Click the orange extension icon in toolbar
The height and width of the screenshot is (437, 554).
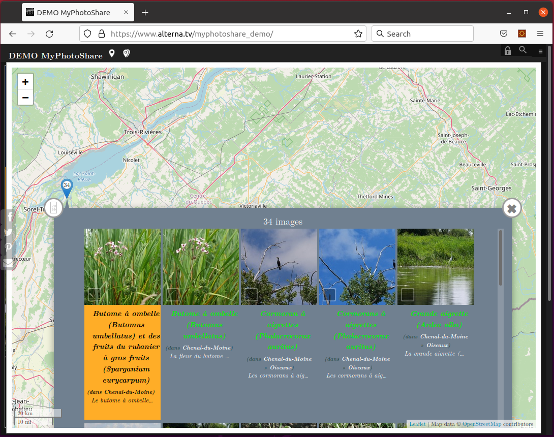coord(522,34)
